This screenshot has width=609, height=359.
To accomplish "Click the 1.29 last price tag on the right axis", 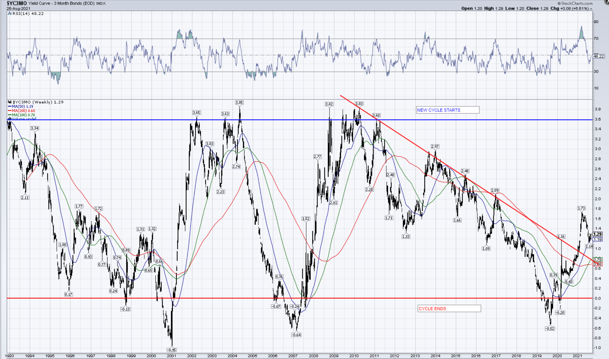I will (x=598, y=234).
